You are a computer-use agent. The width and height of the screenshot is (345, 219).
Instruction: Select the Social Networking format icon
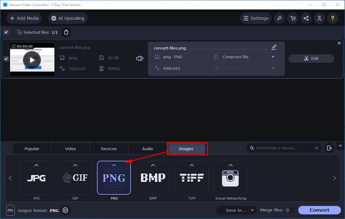point(231,178)
